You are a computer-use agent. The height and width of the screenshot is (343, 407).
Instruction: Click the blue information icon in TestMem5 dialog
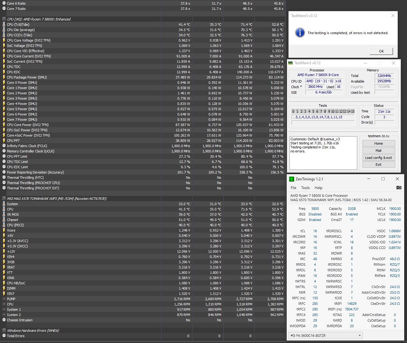tap(300, 33)
